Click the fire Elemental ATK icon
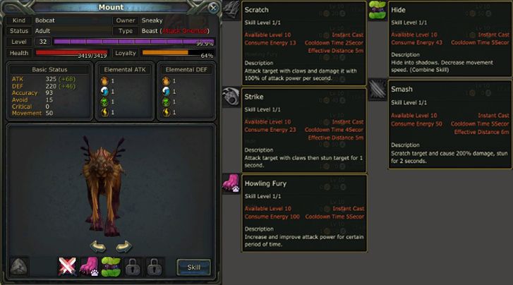Screen dimensions: 513x285 pos(104,80)
